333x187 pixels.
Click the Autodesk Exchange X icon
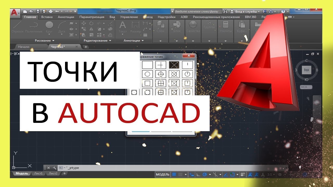click(x=264, y=11)
